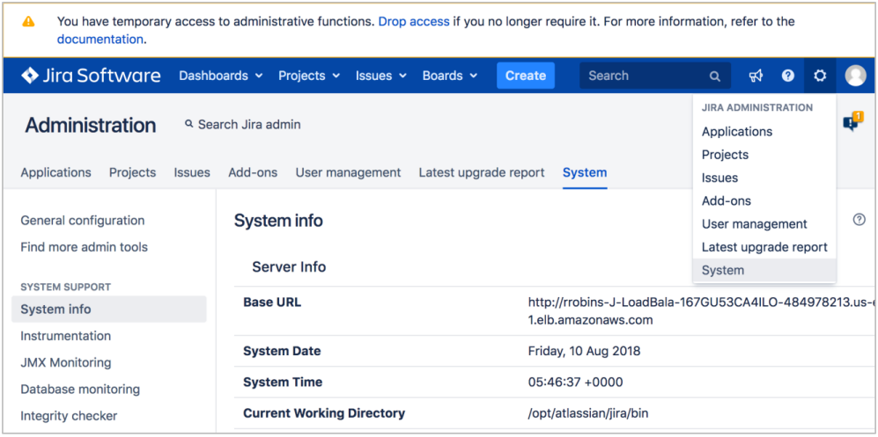Expand the Boards dropdown
The height and width of the screenshot is (437, 878).
click(x=450, y=76)
